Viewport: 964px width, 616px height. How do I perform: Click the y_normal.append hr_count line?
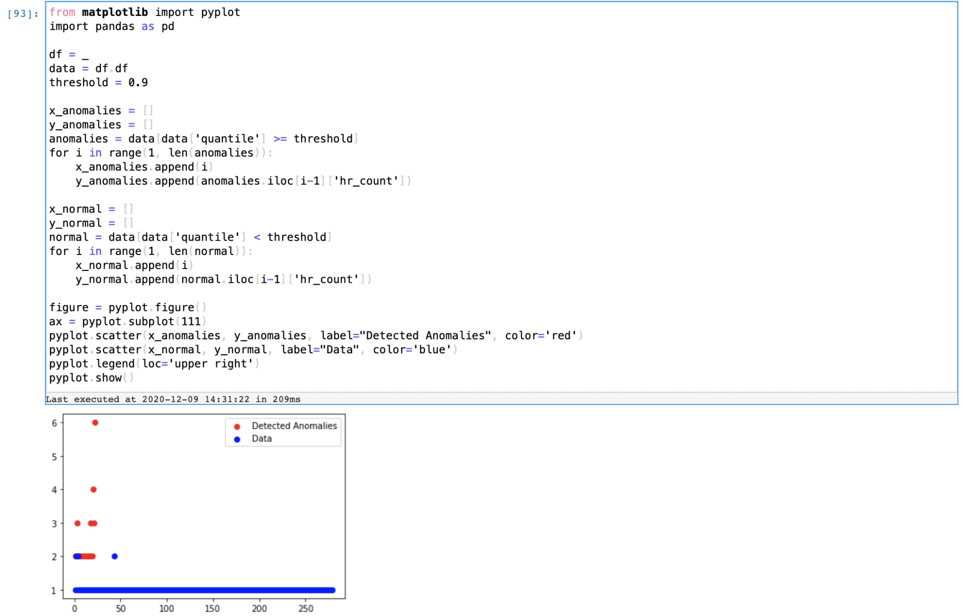[x=224, y=279]
